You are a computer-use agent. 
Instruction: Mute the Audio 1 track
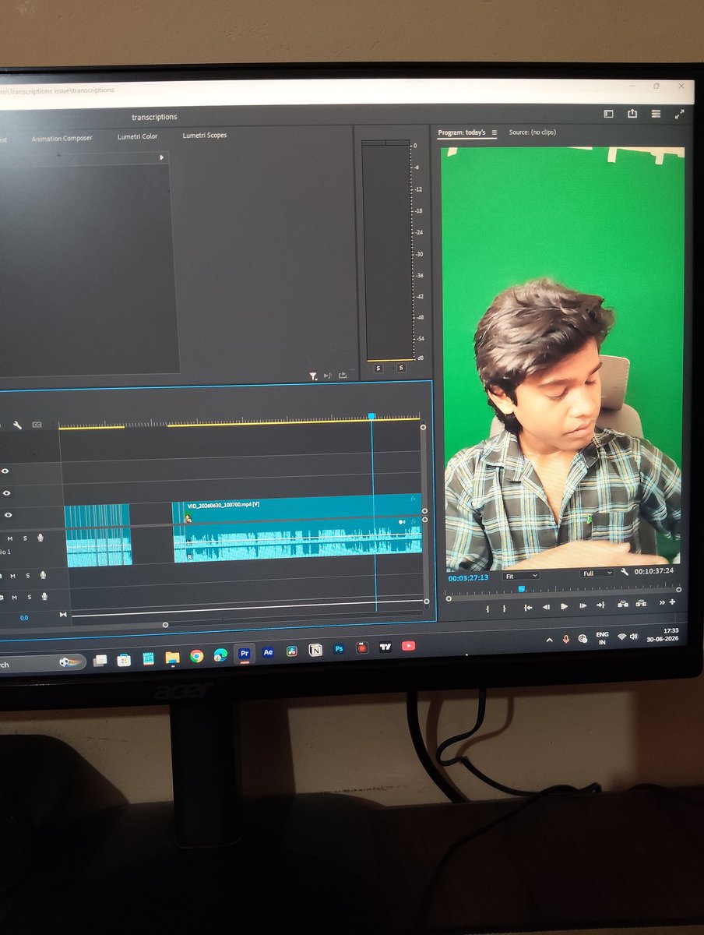(x=10, y=538)
